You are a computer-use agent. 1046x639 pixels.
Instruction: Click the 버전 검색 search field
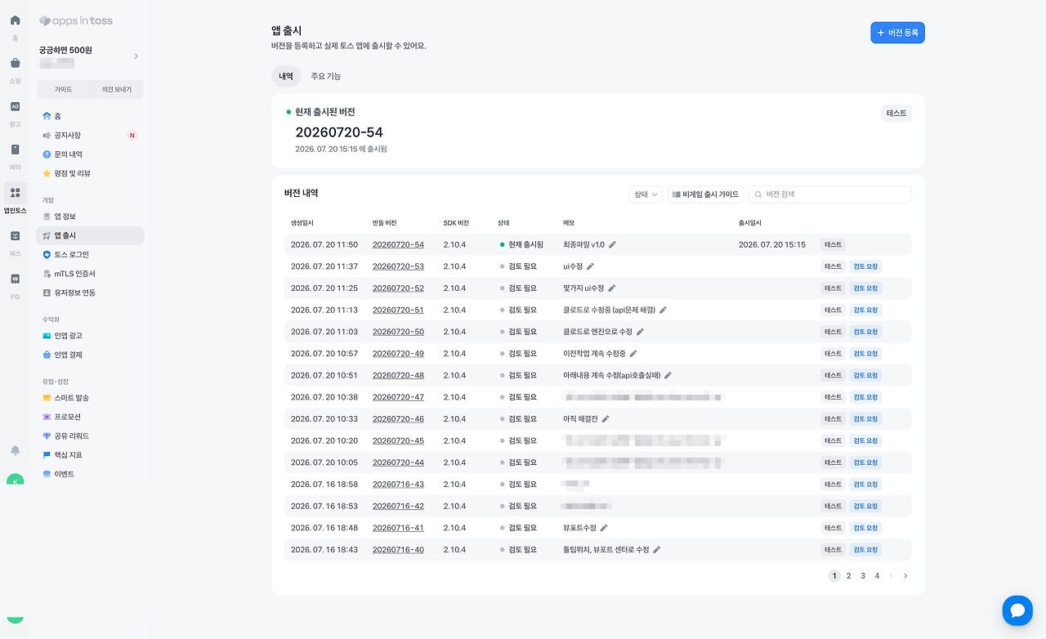point(830,194)
